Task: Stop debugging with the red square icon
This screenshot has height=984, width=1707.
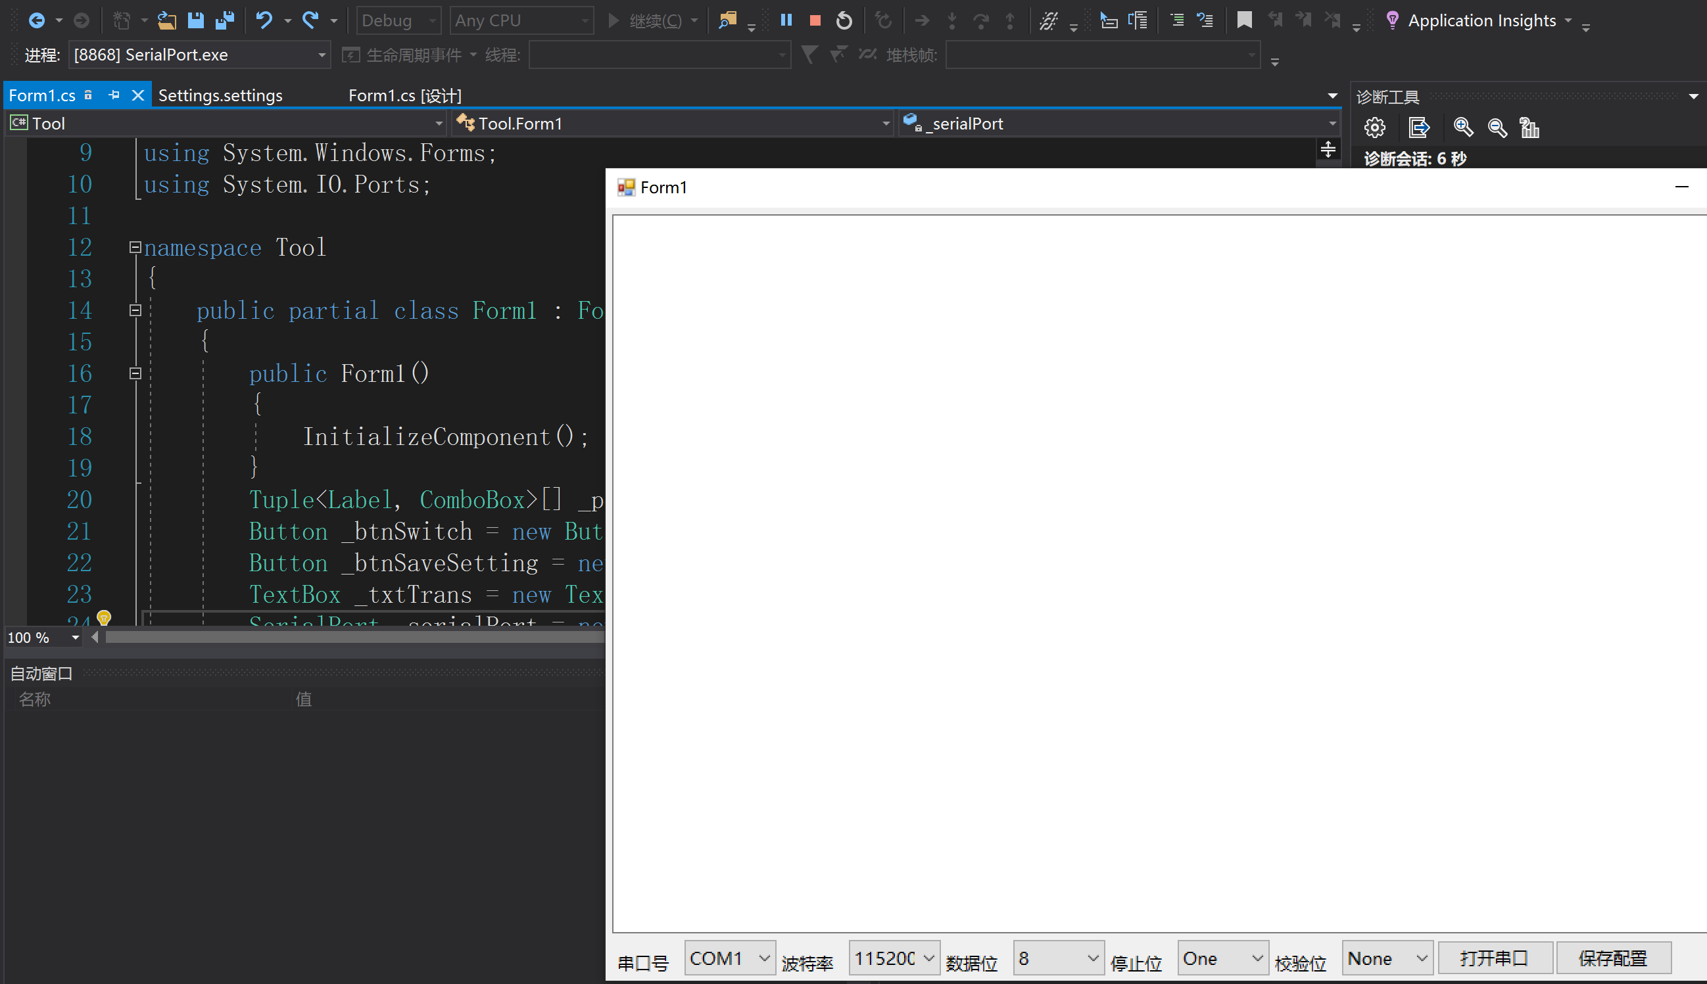Action: pyautogui.click(x=814, y=20)
